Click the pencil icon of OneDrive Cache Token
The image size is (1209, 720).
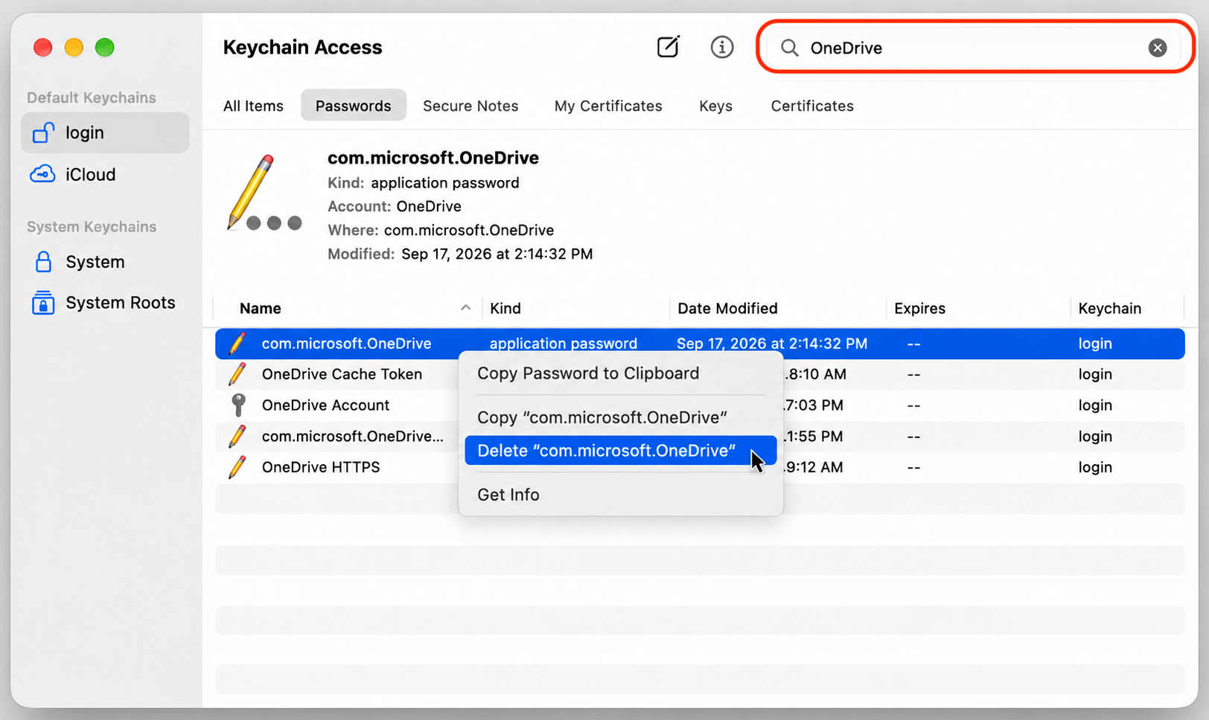coord(237,374)
